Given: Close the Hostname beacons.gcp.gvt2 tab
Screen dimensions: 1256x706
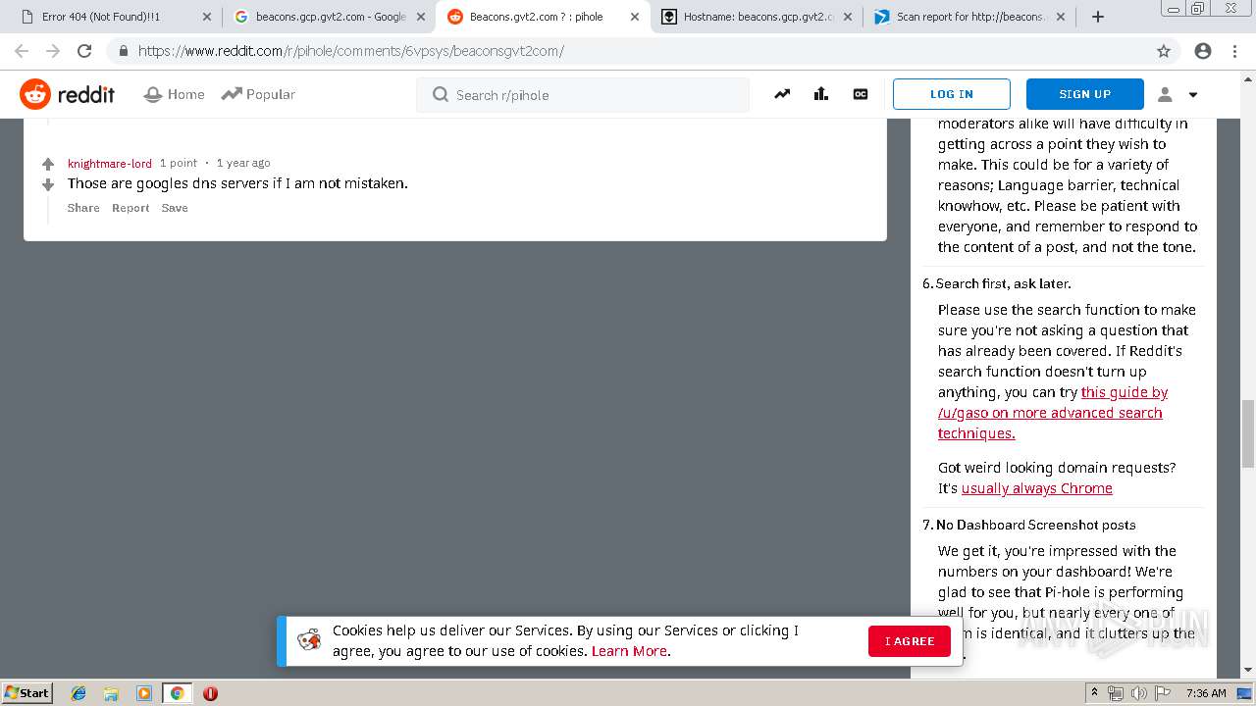Looking at the screenshot, I should 848,17.
